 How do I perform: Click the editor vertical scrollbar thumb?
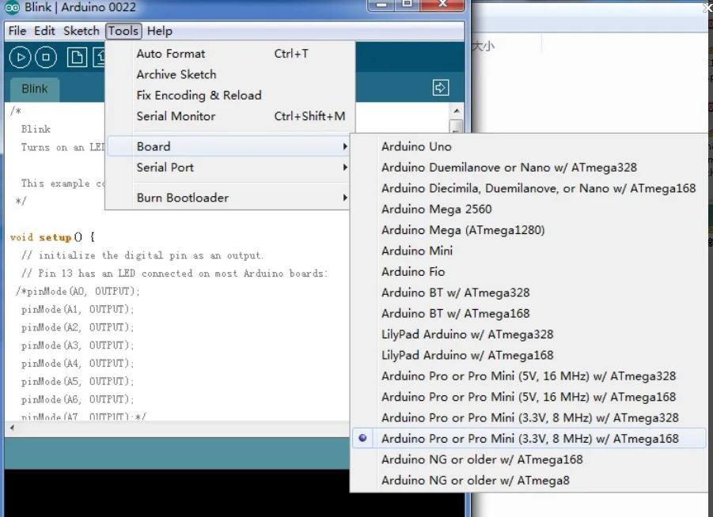tap(457, 126)
